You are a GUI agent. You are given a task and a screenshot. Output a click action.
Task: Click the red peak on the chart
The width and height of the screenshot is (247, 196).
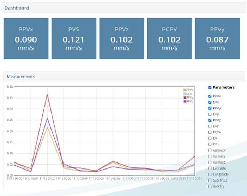tap(47, 94)
